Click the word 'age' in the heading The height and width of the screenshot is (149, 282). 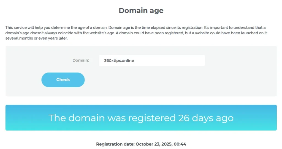156,10
